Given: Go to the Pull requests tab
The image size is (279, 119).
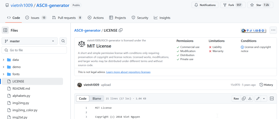Looking at the screenshot, I should tap(67, 18).
